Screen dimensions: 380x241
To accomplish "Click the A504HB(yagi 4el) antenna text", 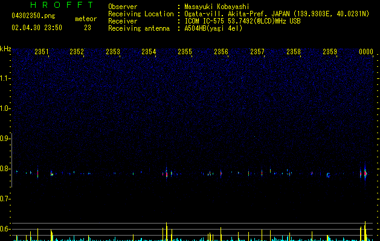I will click(213, 28).
